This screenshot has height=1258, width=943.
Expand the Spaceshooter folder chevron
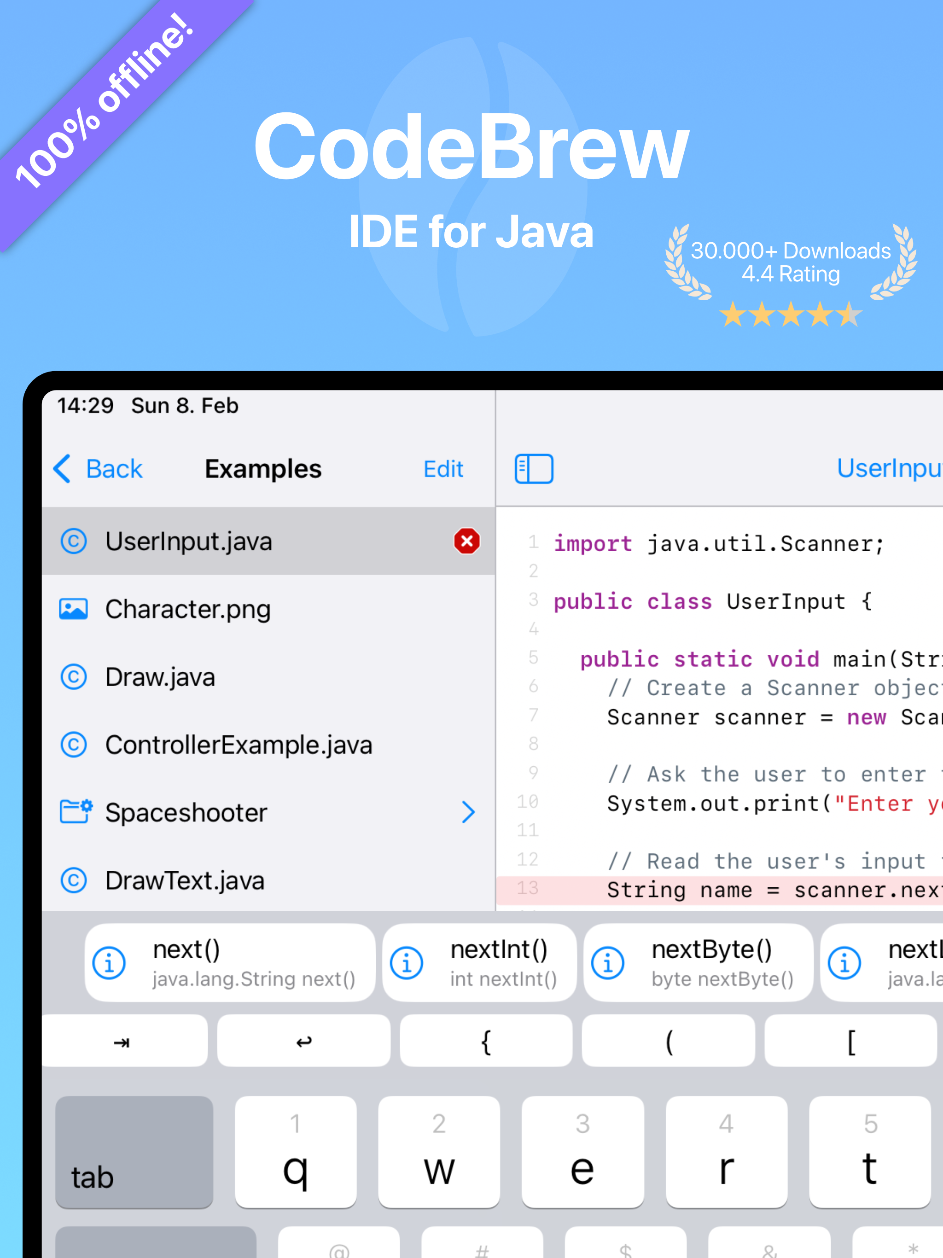(468, 812)
